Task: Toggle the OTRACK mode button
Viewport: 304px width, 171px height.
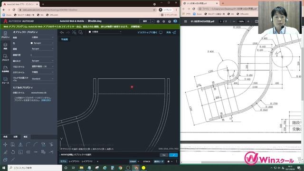Action: tap(147, 161)
